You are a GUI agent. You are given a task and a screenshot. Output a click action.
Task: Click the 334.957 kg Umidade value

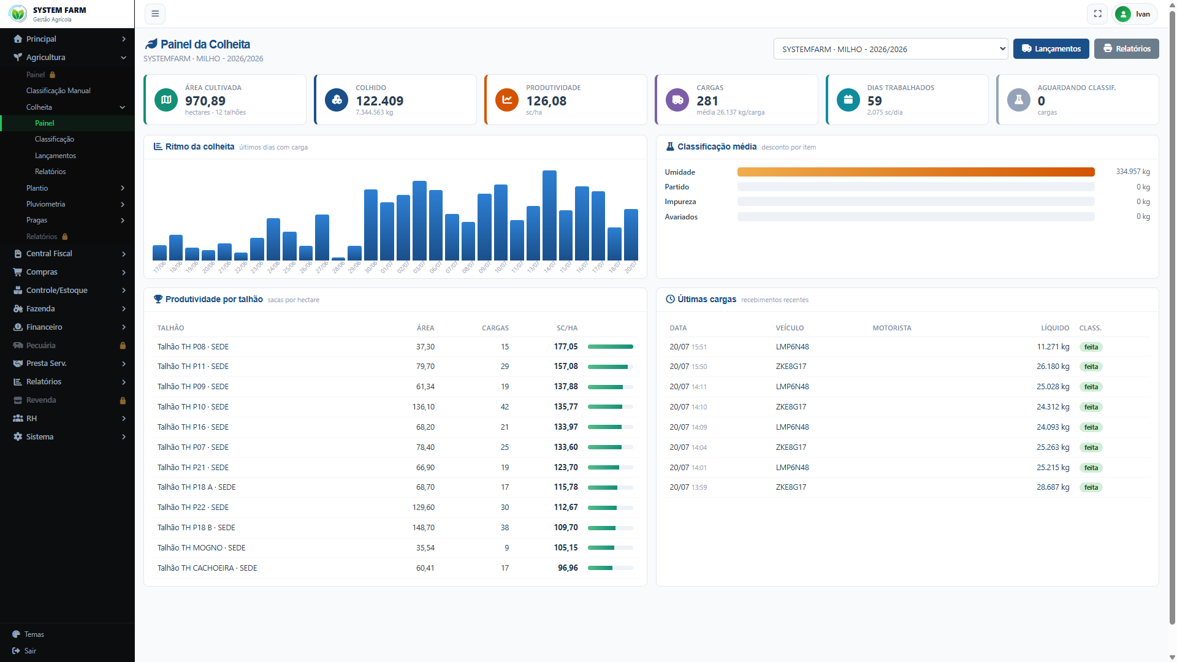coord(1133,172)
